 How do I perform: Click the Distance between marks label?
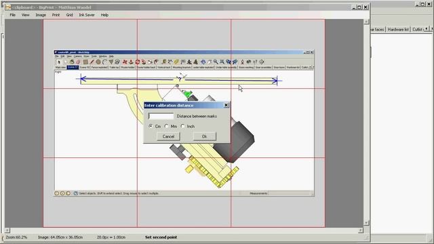(x=197, y=116)
